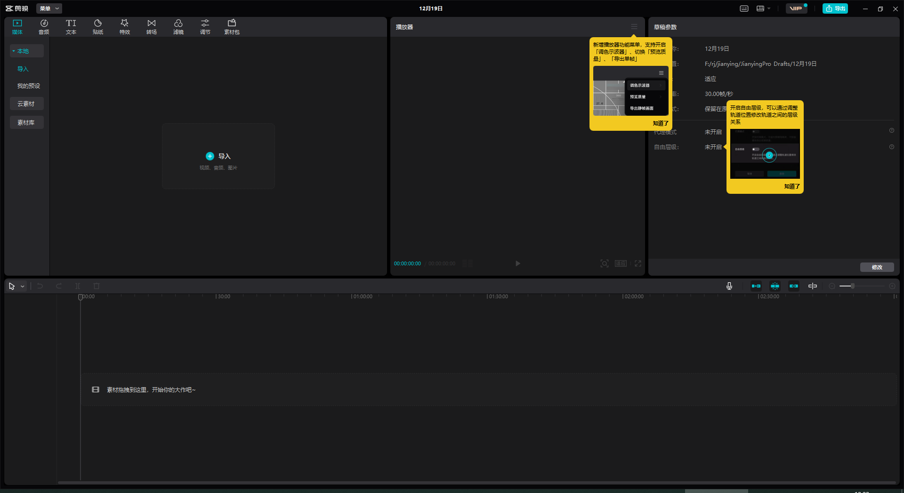
Task: Open the 贴纸 (Stickers) tab
Action: click(98, 27)
